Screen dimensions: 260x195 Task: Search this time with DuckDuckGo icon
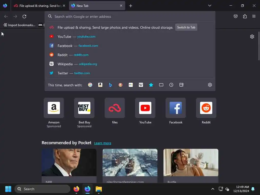(121, 85)
